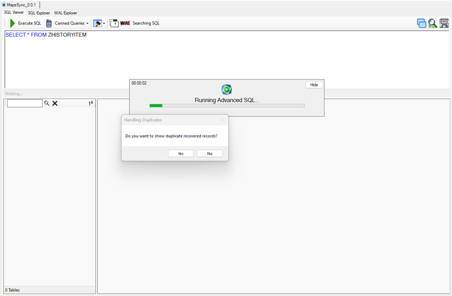
Task: Hide the Running Advanced SQL progress window
Action: 314,85
